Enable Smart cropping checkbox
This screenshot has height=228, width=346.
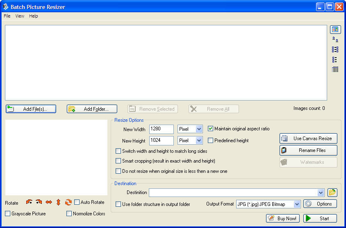[118, 161]
